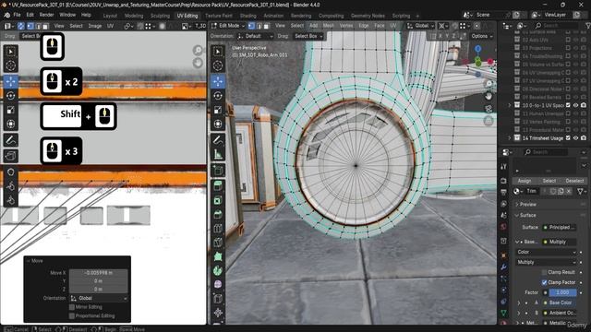
Task: Select the Loop Cut tool
Action: [x=218, y=229]
